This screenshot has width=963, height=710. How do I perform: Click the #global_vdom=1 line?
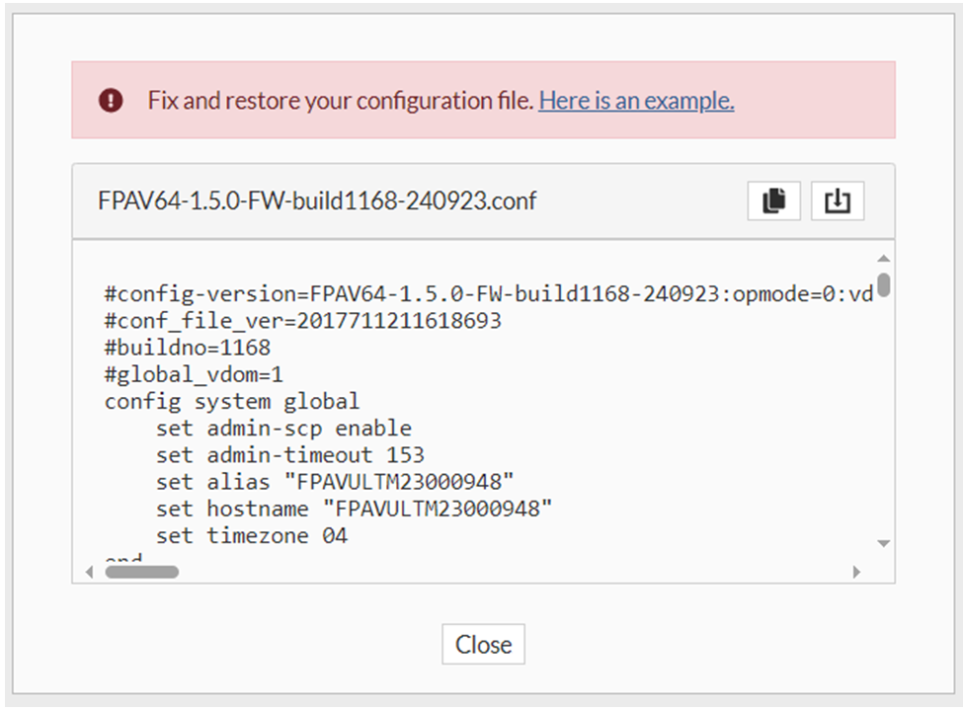[x=195, y=374]
